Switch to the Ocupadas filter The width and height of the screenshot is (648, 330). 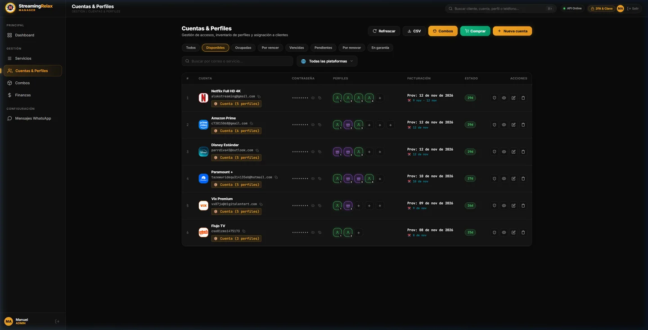(243, 48)
